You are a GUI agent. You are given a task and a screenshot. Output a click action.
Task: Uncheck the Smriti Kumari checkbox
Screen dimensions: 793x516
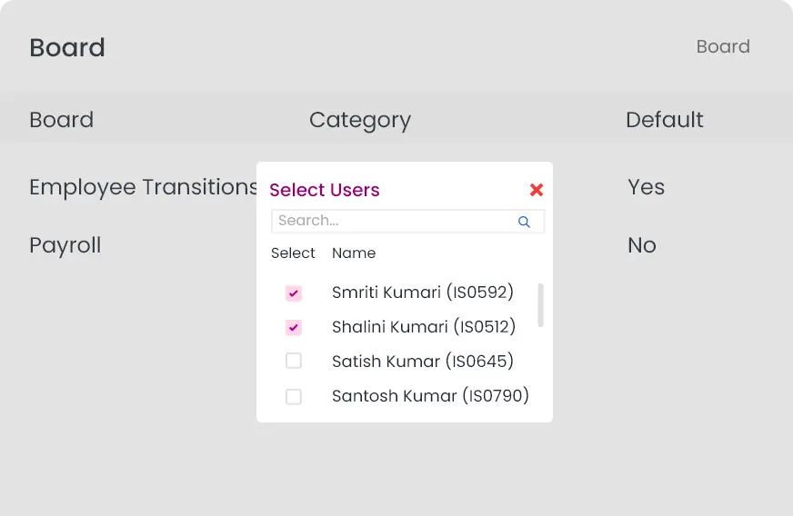[x=294, y=293]
